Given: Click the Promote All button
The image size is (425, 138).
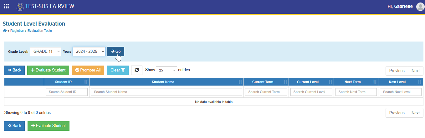Looking at the screenshot, I should 88,70.
